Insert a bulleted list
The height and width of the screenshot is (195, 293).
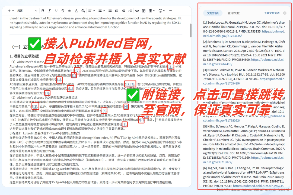pyautogui.click(x=110, y=11)
